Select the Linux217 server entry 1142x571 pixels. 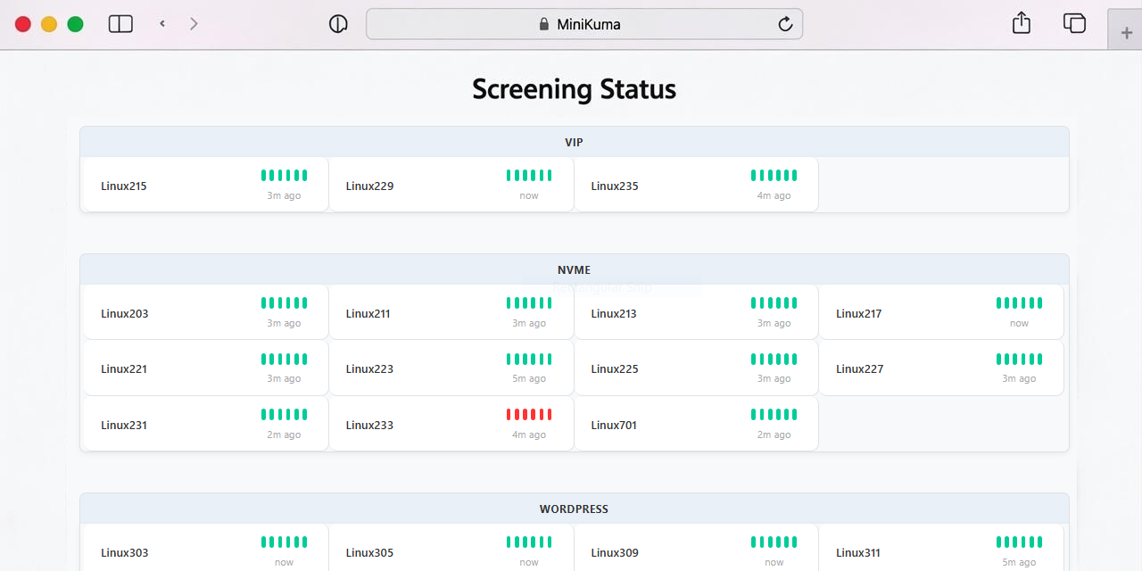click(940, 313)
